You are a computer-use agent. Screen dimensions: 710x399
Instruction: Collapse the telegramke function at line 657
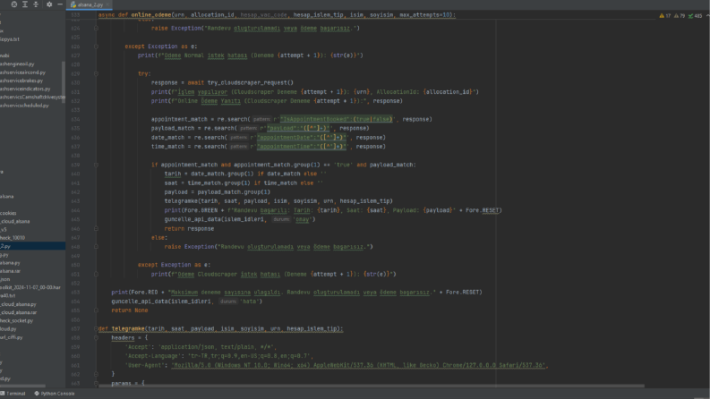pyautogui.click(x=96, y=328)
